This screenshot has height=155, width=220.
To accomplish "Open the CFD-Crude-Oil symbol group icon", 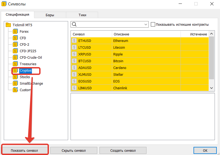I will [x=15, y=57].
